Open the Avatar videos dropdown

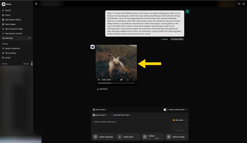[x=100, y=110]
